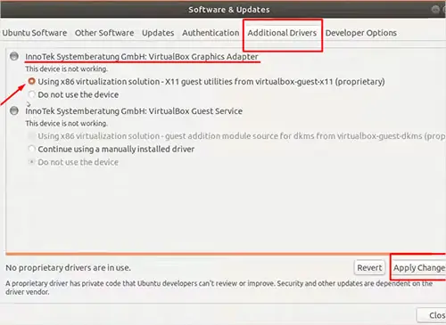The width and height of the screenshot is (446, 325).
Task: Click 'This device is not working' under Graphics Adapter
Action: click(x=66, y=69)
